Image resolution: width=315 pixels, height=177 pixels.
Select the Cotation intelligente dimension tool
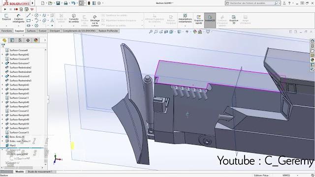click(18, 18)
